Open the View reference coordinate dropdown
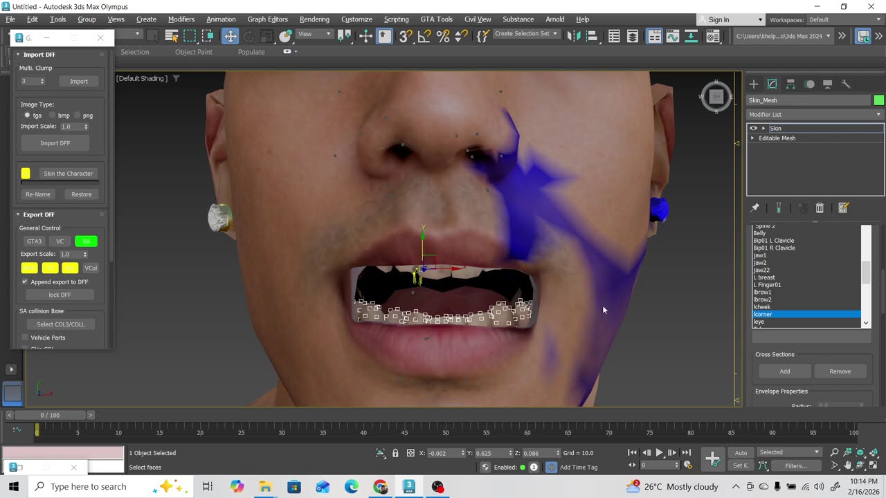The image size is (886, 498). point(314,34)
